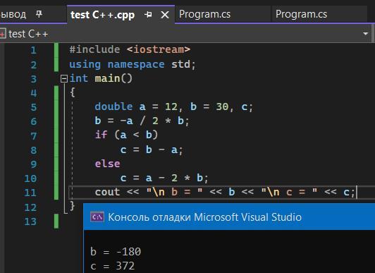This screenshot has width=375, height=273.
Task: Open the navigation bar dropdown arrow
Action: 365,34
